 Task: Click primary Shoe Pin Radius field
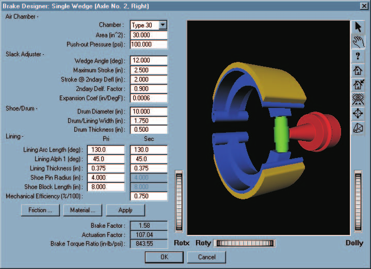point(106,178)
